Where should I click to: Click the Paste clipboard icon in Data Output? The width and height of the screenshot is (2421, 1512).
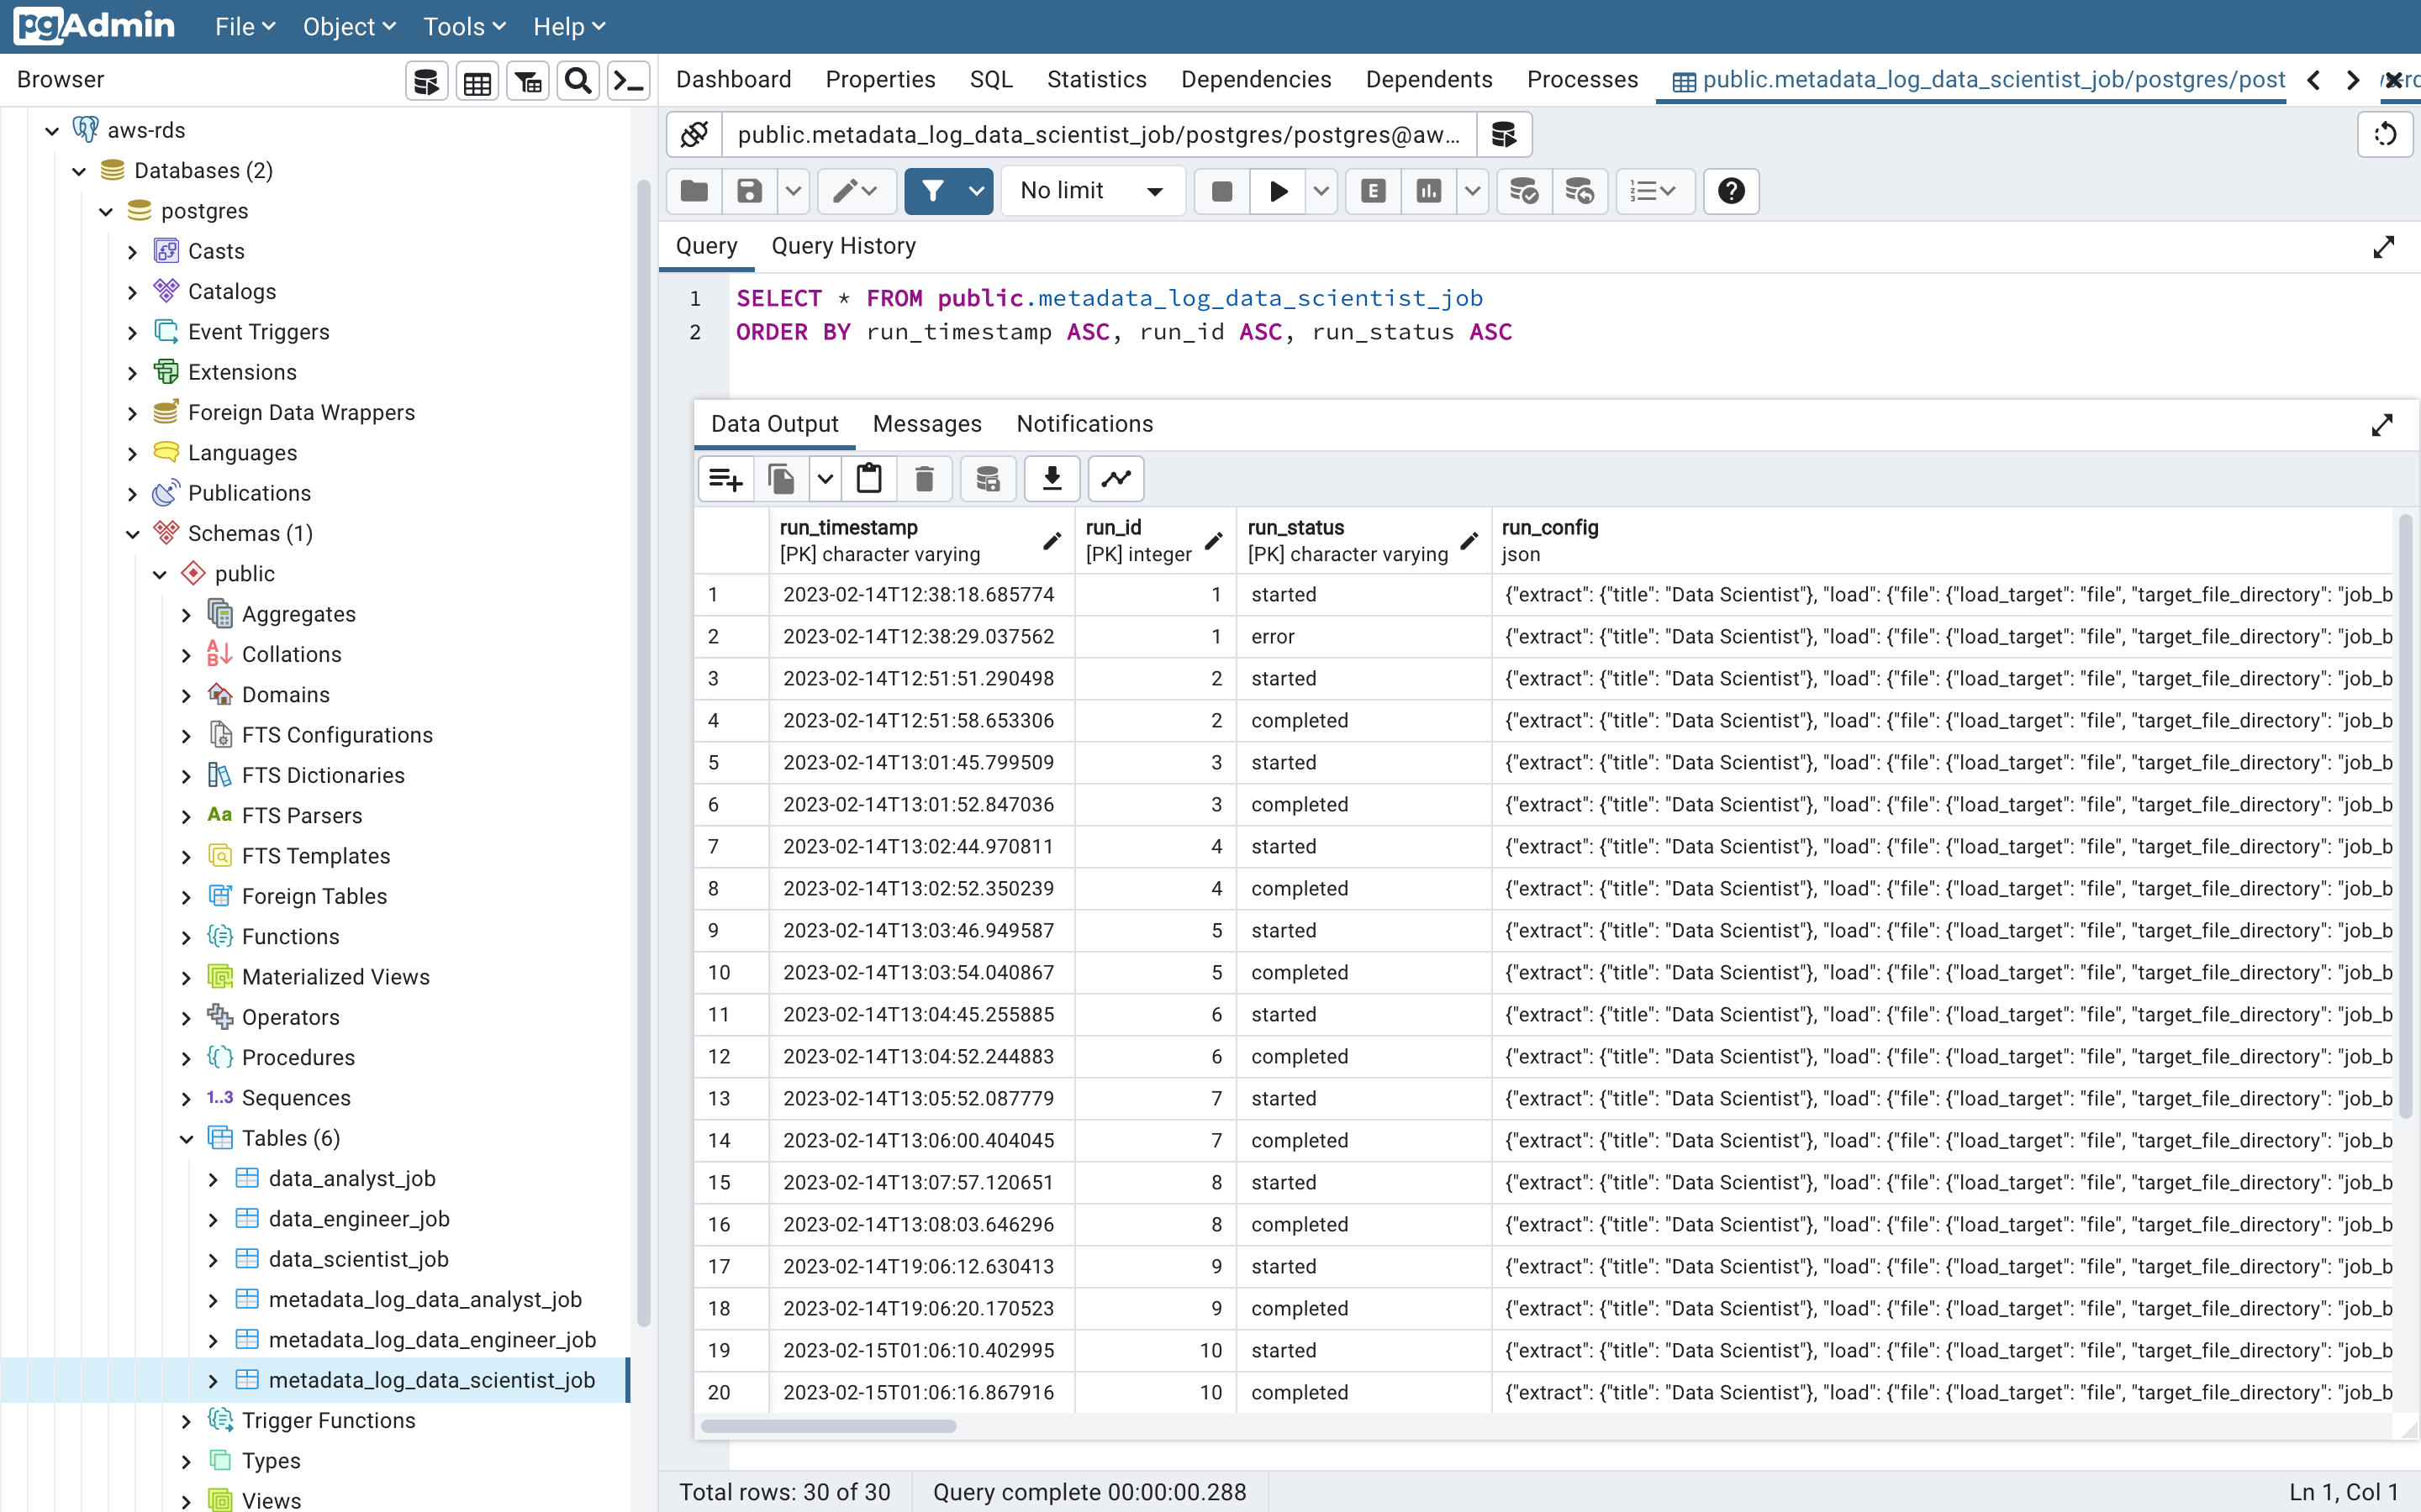pos(868,479)
